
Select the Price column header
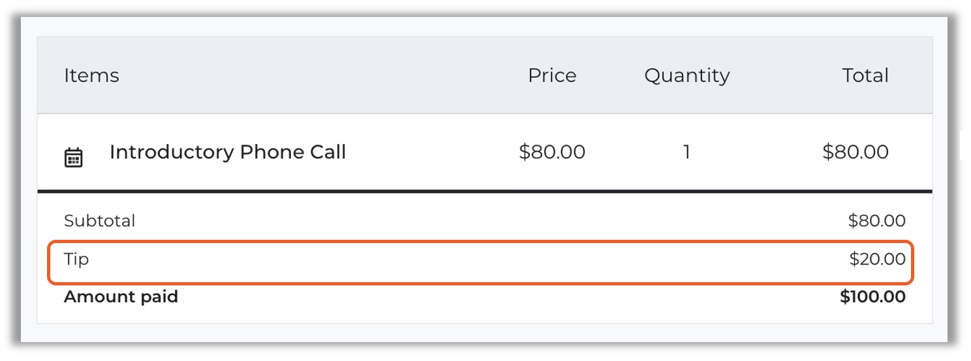click(x=552, y=76)
